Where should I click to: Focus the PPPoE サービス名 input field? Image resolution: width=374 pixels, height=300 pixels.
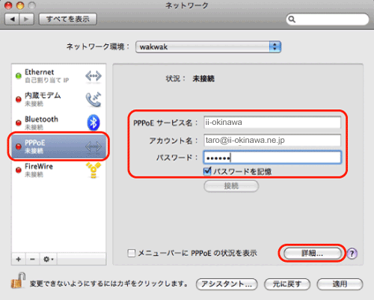(x=272, y=123)
